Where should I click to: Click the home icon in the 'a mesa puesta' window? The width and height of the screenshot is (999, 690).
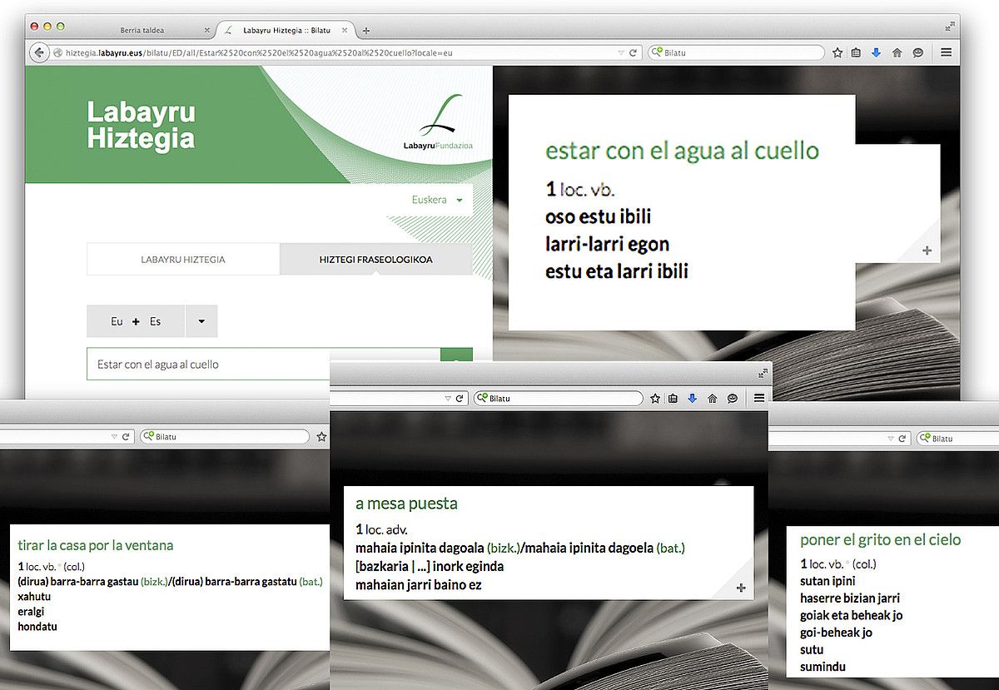712,399
